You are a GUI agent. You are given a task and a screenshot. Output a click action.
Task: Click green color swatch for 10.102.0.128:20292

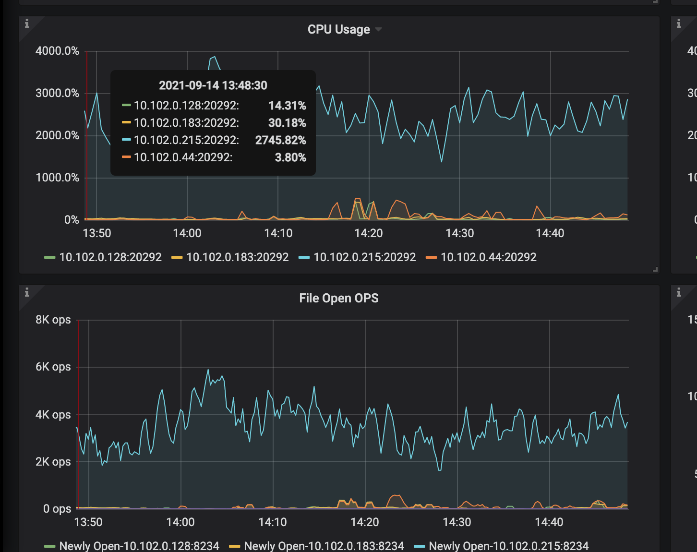coord(49,258)
